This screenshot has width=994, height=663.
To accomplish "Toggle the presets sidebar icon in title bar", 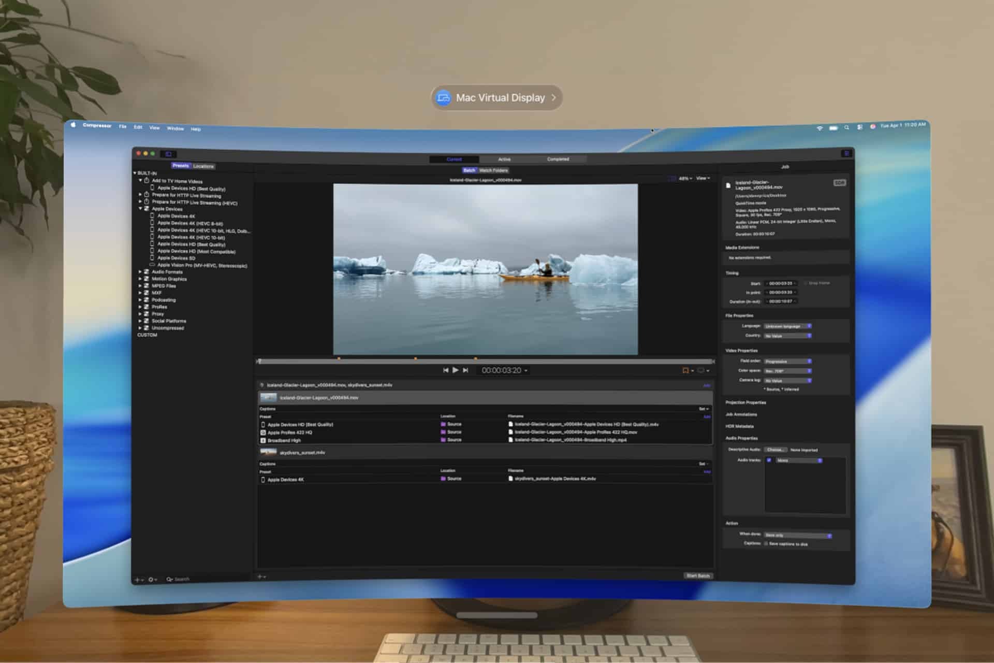I will point(169,154).
